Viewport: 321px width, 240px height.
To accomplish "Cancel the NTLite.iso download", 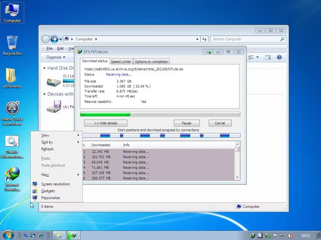I will pyautogui.click(x=220, y=123).
